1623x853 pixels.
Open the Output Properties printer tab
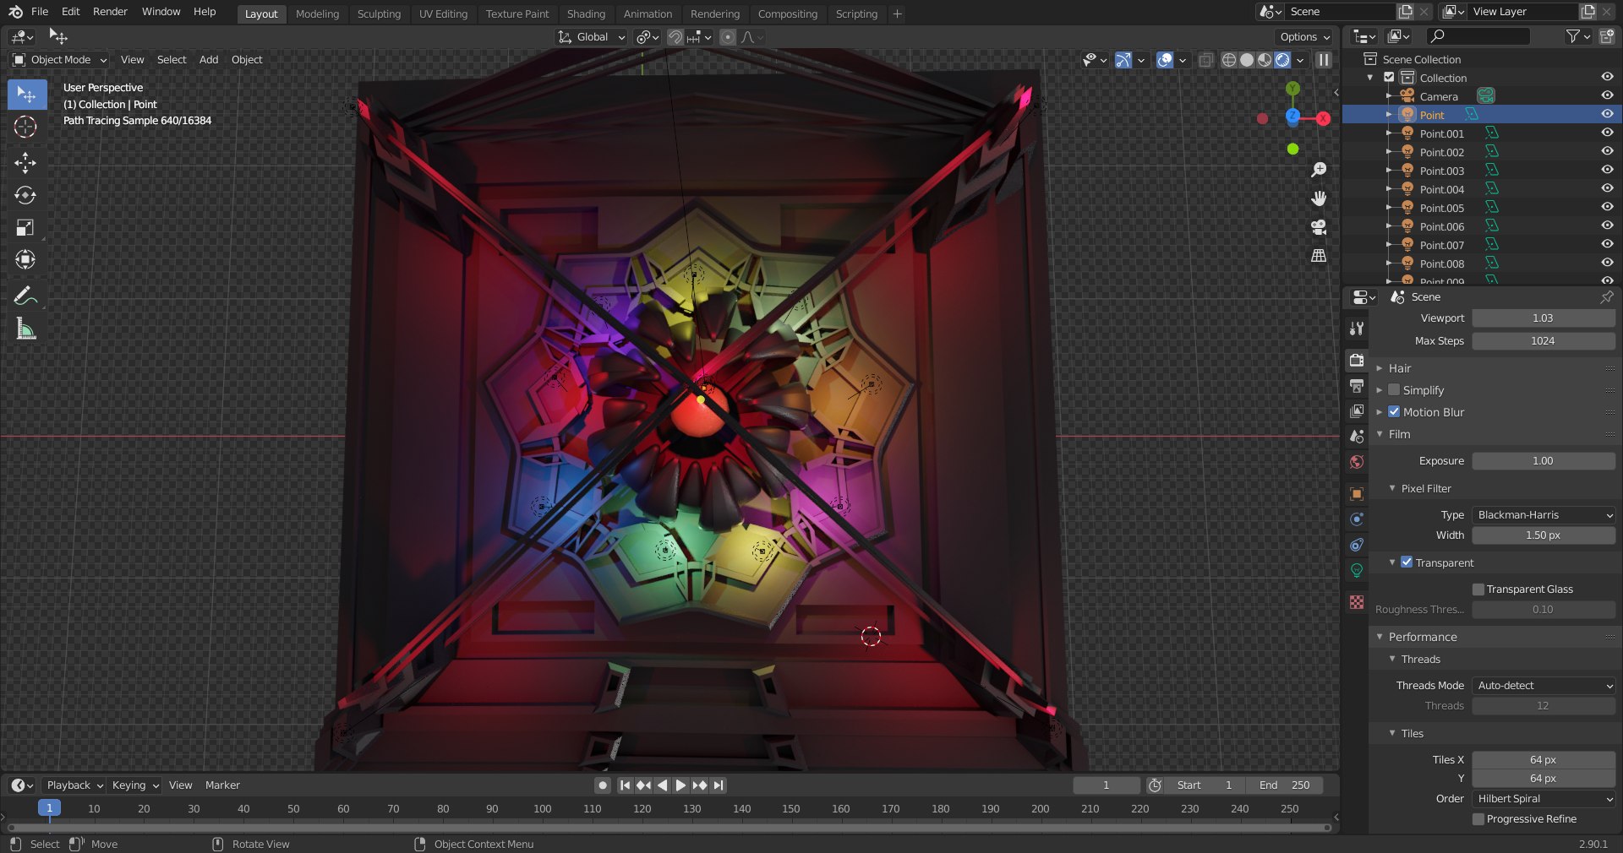pyautogui.click(x=1357, y=386)
